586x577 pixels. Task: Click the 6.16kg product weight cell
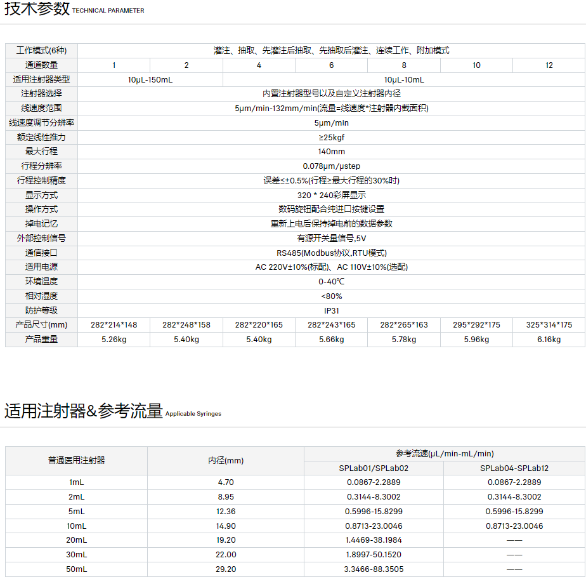tap(549, 340)
